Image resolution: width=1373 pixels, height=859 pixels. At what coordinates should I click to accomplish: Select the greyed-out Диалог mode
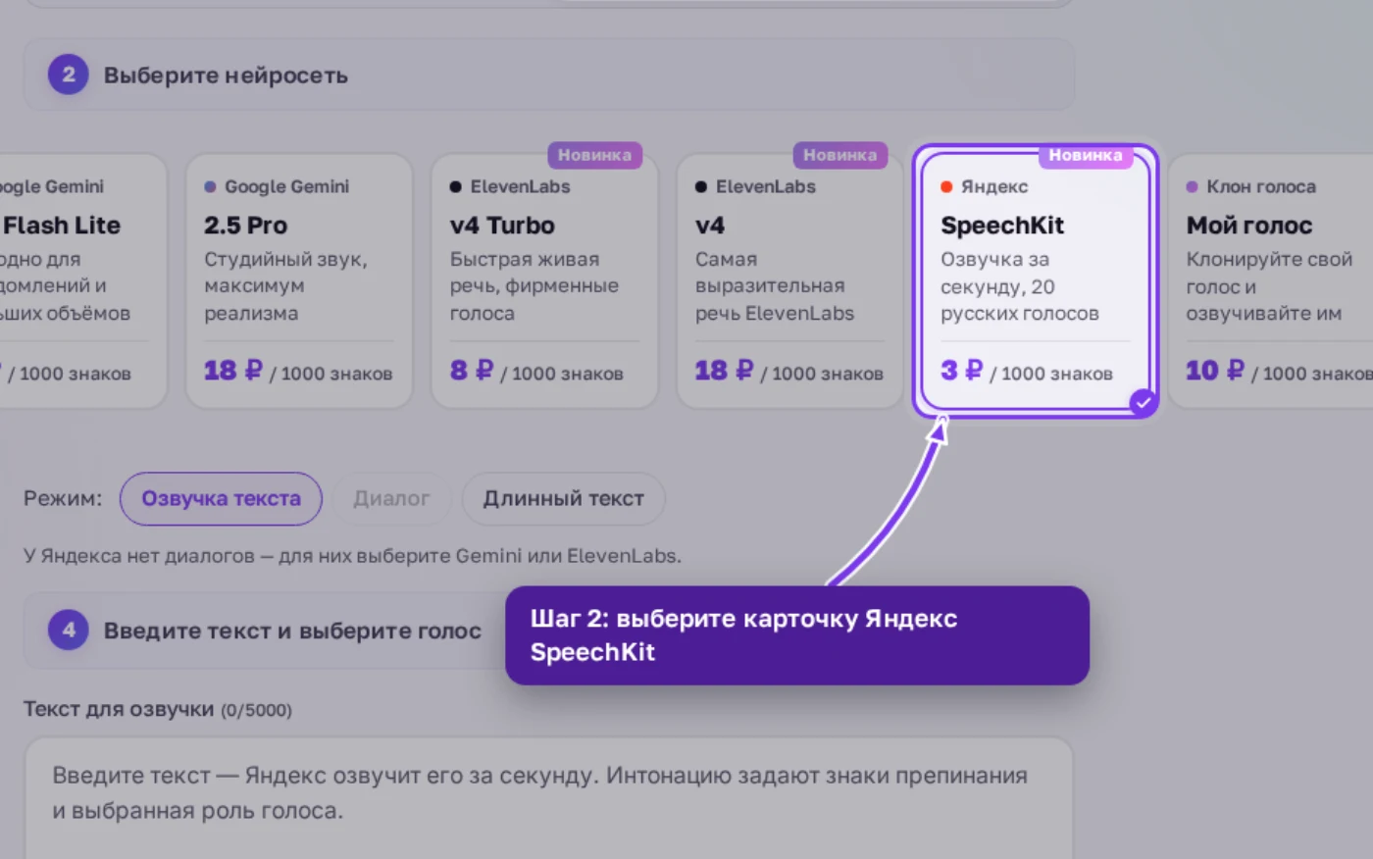[391, 498]
